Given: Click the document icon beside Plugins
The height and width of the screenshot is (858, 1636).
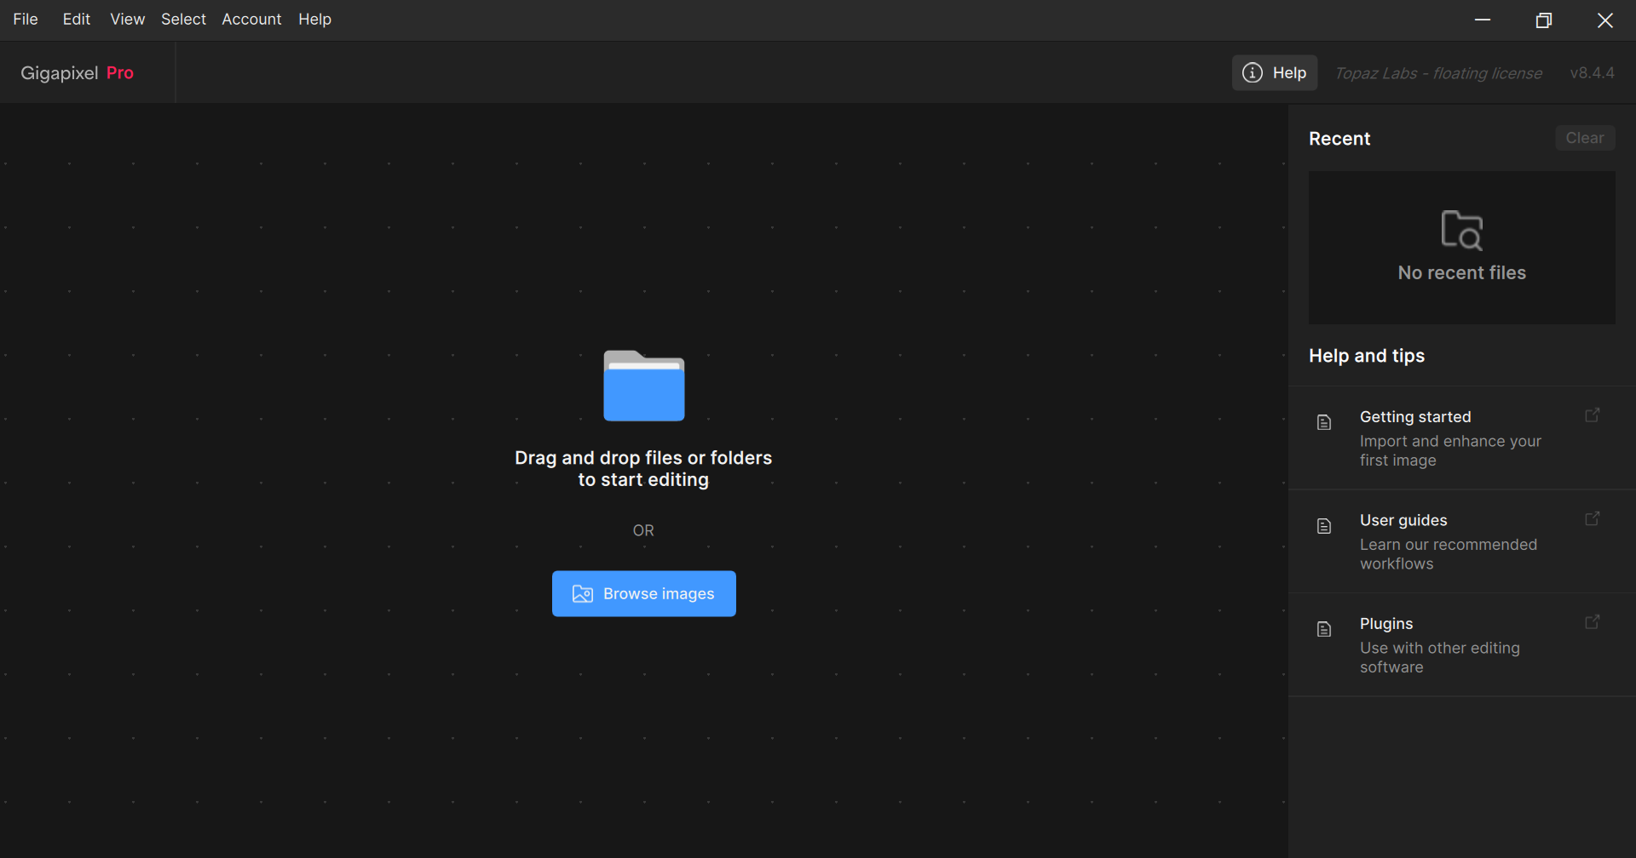Looking at the screenshot, I should coord(1324,630).
